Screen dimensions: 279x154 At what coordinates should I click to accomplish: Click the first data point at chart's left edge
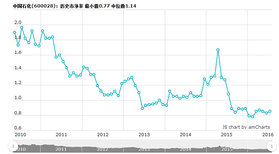click(15, 32)
